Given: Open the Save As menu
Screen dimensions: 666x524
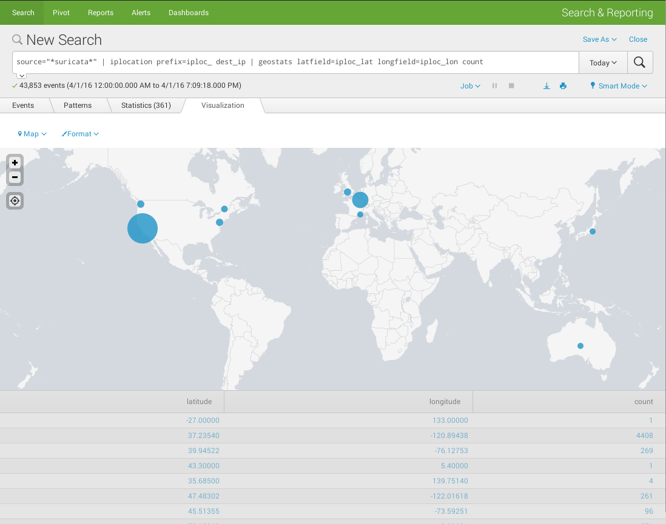Looking at the screenshot, I should pyautogui.click(x=599, y=39).
